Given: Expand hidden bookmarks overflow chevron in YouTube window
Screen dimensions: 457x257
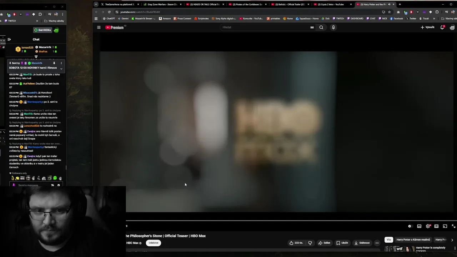Looking at the screenshot, I should point(434,19).
